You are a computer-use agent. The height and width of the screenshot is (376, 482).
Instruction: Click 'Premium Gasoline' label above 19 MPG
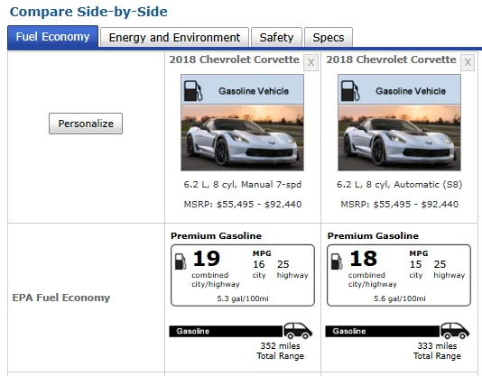coord(216,236)
